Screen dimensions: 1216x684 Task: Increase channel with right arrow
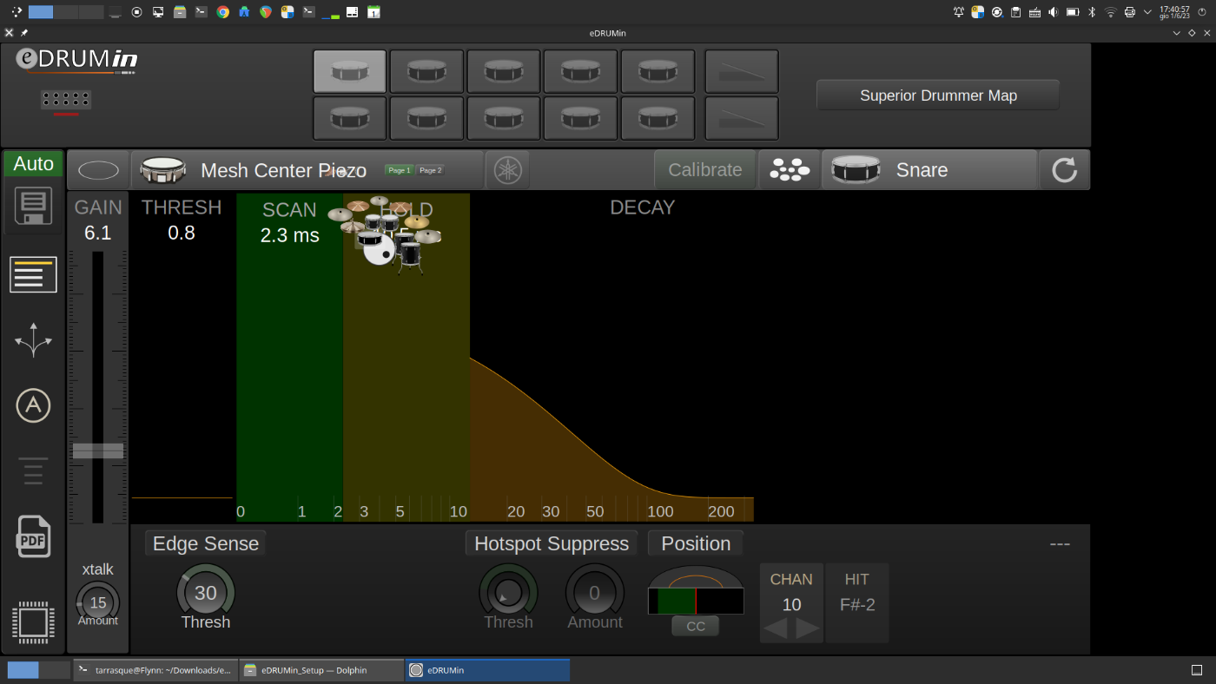[808, 628]
